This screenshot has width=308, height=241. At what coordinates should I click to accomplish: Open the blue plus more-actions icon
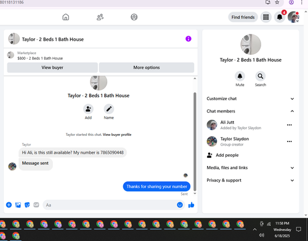tap(9, 205)
